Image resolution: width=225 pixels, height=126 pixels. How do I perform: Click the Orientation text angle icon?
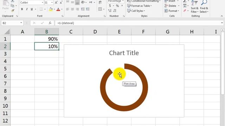(x=83, y=2)
